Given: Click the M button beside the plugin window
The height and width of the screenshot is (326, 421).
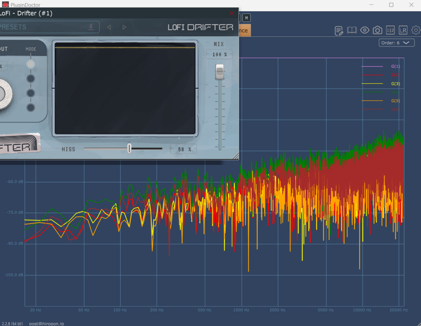Looking at the screenshot, I should pos(247,18).
